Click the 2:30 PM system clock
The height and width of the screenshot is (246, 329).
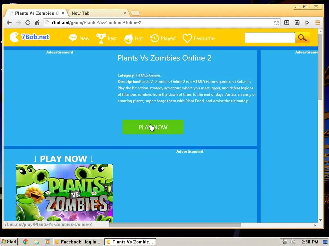click(x=310, y=242)
